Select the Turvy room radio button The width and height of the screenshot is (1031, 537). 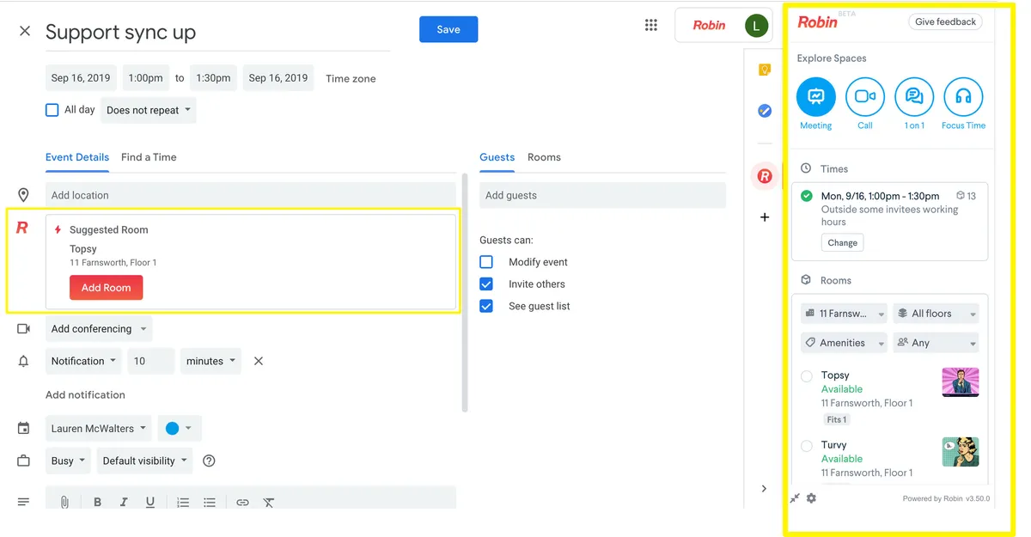click(x=807, y=445)
